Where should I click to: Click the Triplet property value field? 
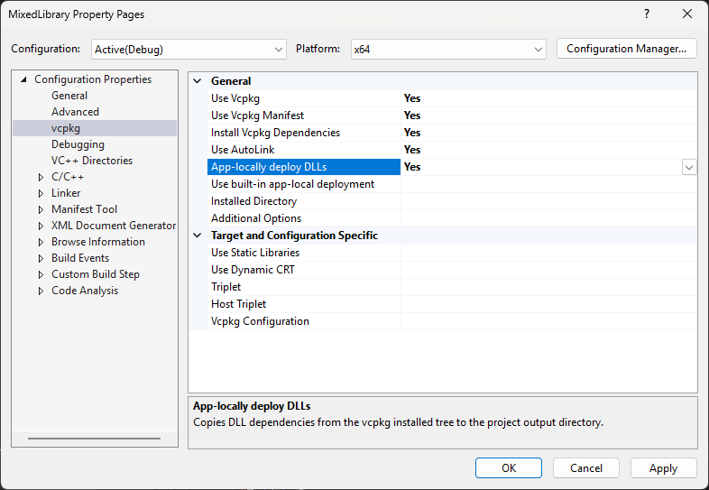548,287
